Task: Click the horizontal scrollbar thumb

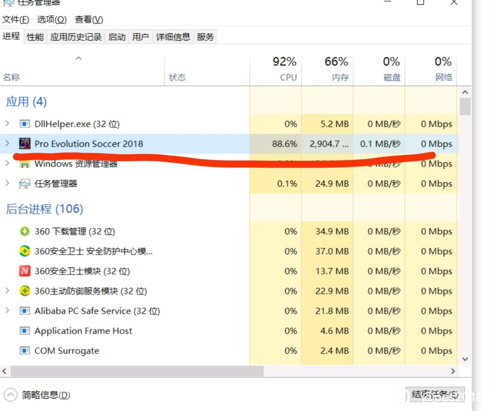Action: coord(137,371)
